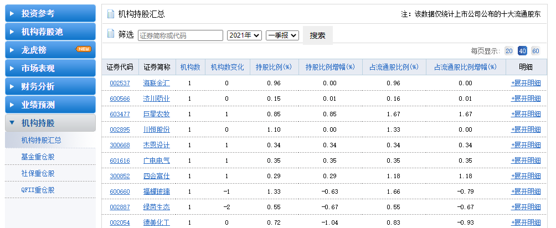Open stock code 603477 link
Viewport: 556px width, 228px height.
pos(120,114)
